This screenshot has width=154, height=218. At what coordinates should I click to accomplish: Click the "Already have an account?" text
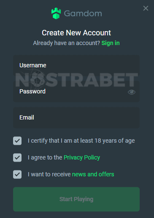[x=66, y=43]
